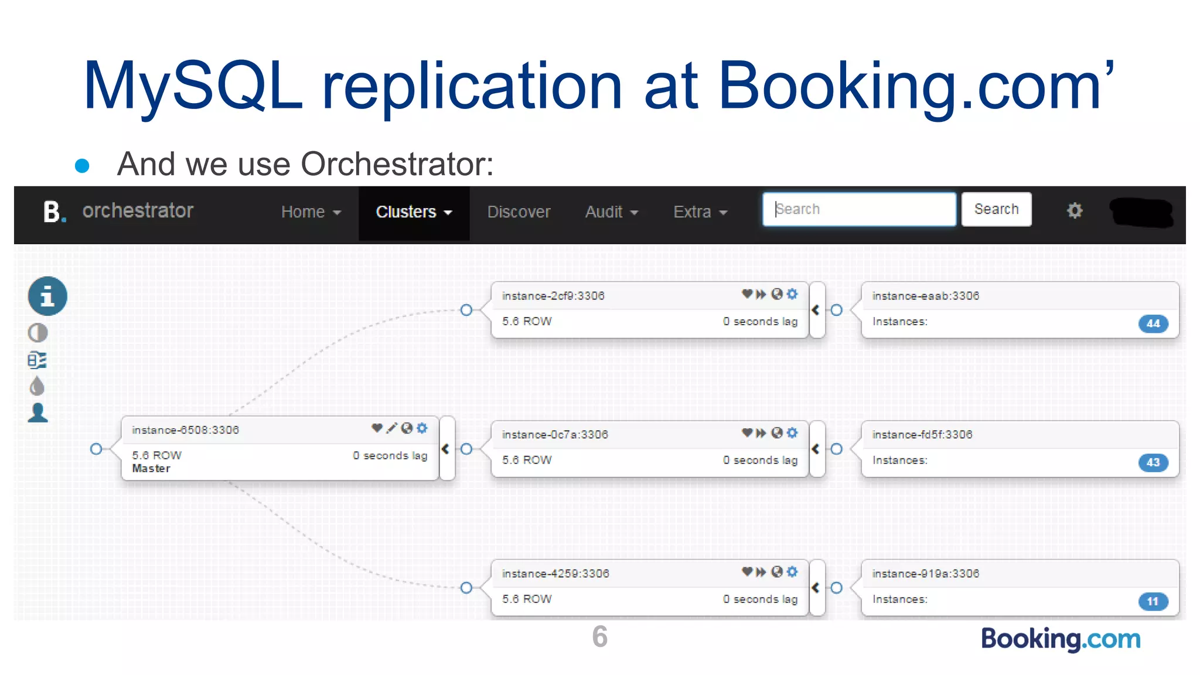Open the Extra menu
Image resolution: width=1200 pixels, height=675 pixels.
pyautogui.click(x=700, y=212)
